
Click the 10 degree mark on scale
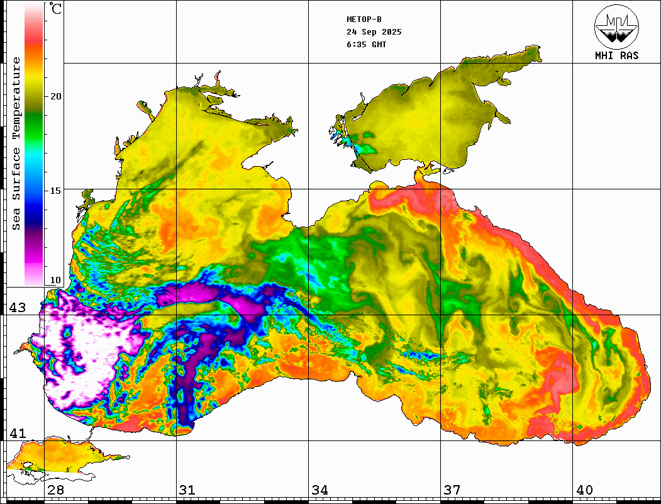tap(56, 280)
